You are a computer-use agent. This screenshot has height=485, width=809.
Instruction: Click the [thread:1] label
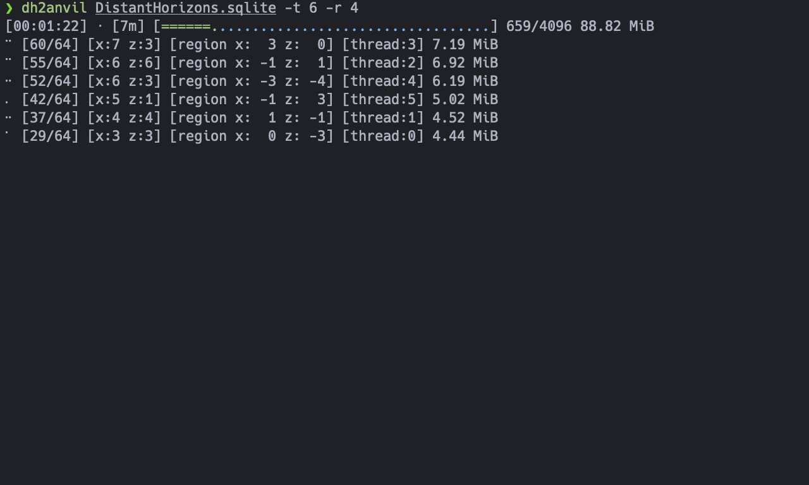[382, 118]
